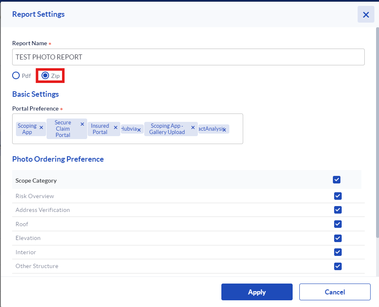Select the Pdf radio option

16,76
